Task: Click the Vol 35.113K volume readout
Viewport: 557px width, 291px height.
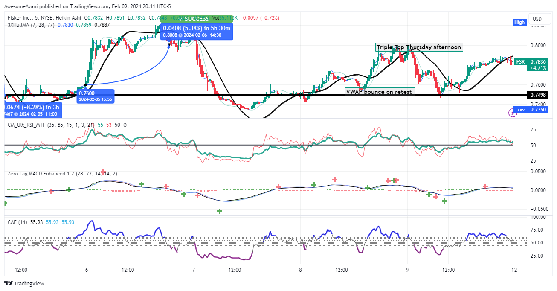Action: (x=225, y=18)
